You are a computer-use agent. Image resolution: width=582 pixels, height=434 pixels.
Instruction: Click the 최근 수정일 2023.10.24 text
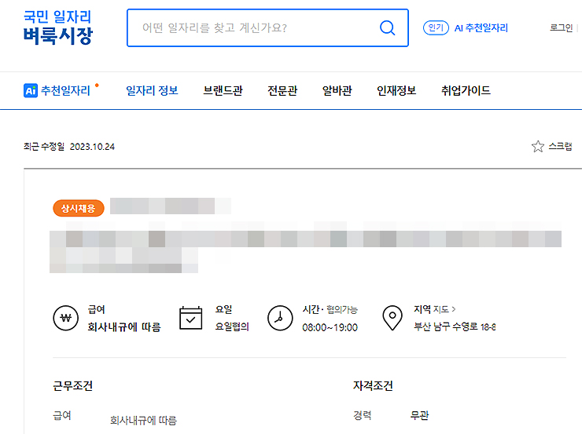69,147
